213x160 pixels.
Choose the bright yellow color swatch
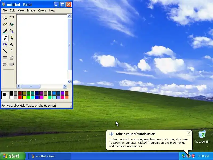tap(24, 97)
